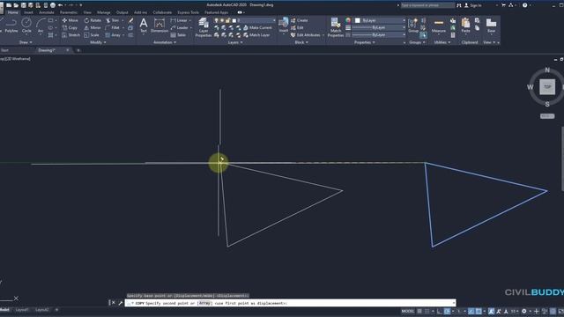Toggle drawing grid display in status bar
Image resolution: width=564 pixels, height=317 pixels.
419,311
